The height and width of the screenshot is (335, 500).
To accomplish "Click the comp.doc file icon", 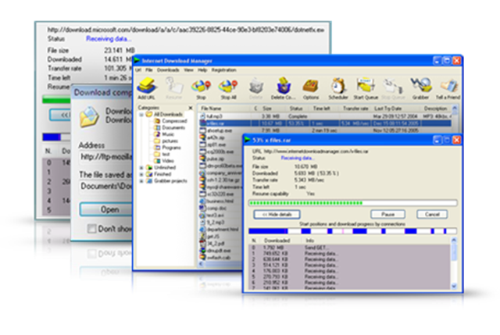I will pos(202,208).
